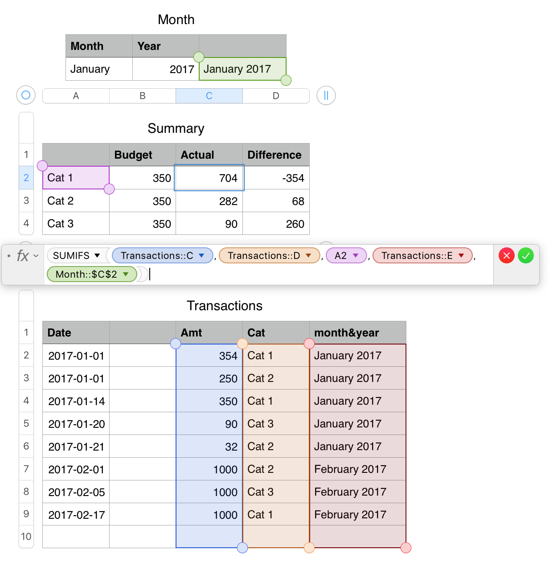
Task: Select column C header tab
Action: 209,96
